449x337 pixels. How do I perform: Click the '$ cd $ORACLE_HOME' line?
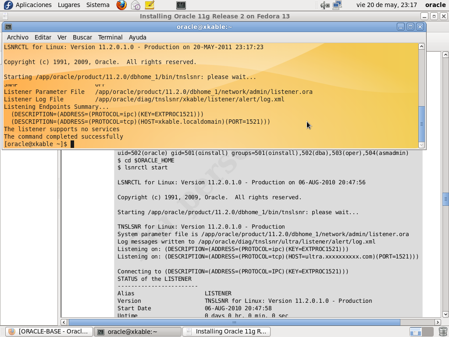point(146,160)
